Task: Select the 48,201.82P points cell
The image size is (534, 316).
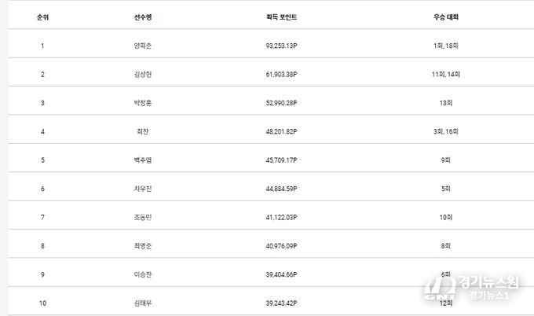Action: (x=282, y=131)
